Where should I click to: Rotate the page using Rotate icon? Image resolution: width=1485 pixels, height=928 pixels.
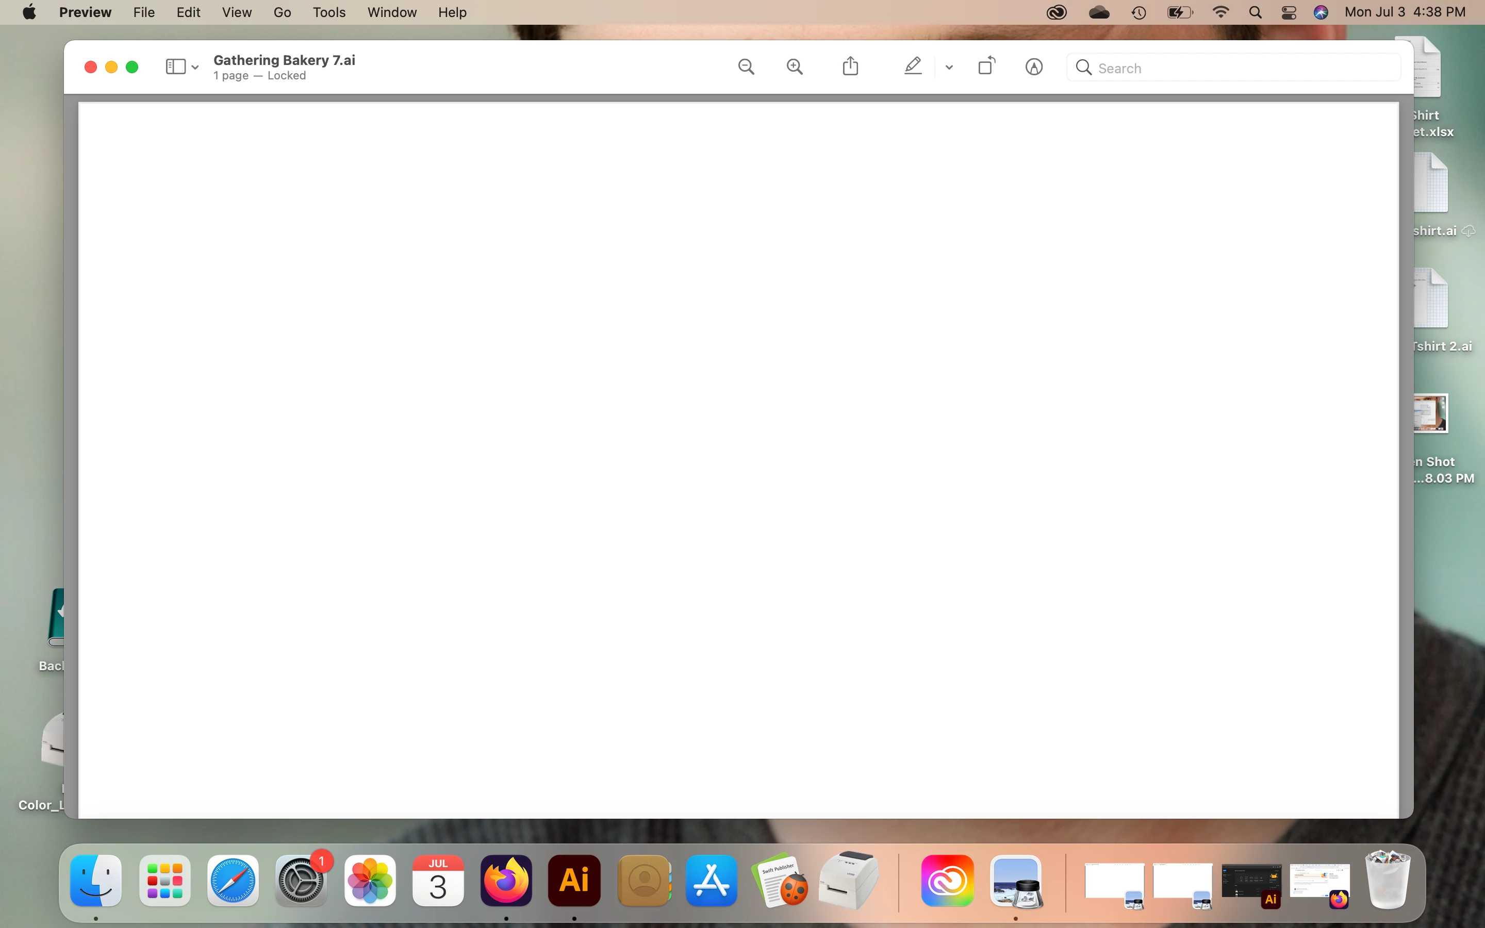986,67
